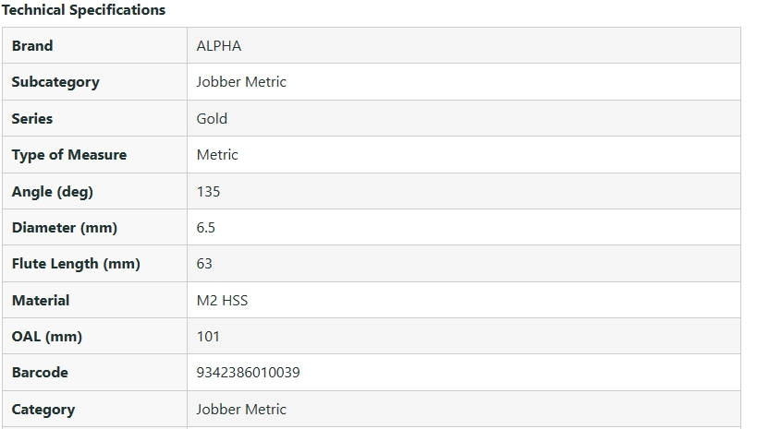Image resolution: width=757 pixels, height=429 pixels.
Task: Click the ALPHA brand value
Action: tap(219, 45)
